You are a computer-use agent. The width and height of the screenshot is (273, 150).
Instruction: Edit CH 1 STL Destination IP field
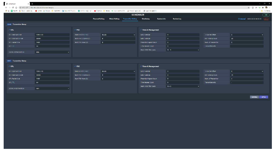[x=52, y=71]
